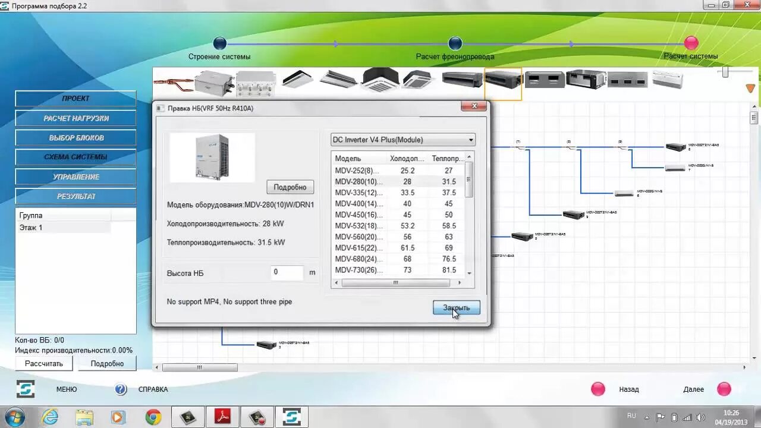The height and width of the screenshot is (428, 761).
Task: Select the bottom-left duct unit in diagram
Action: pos(266,345)
